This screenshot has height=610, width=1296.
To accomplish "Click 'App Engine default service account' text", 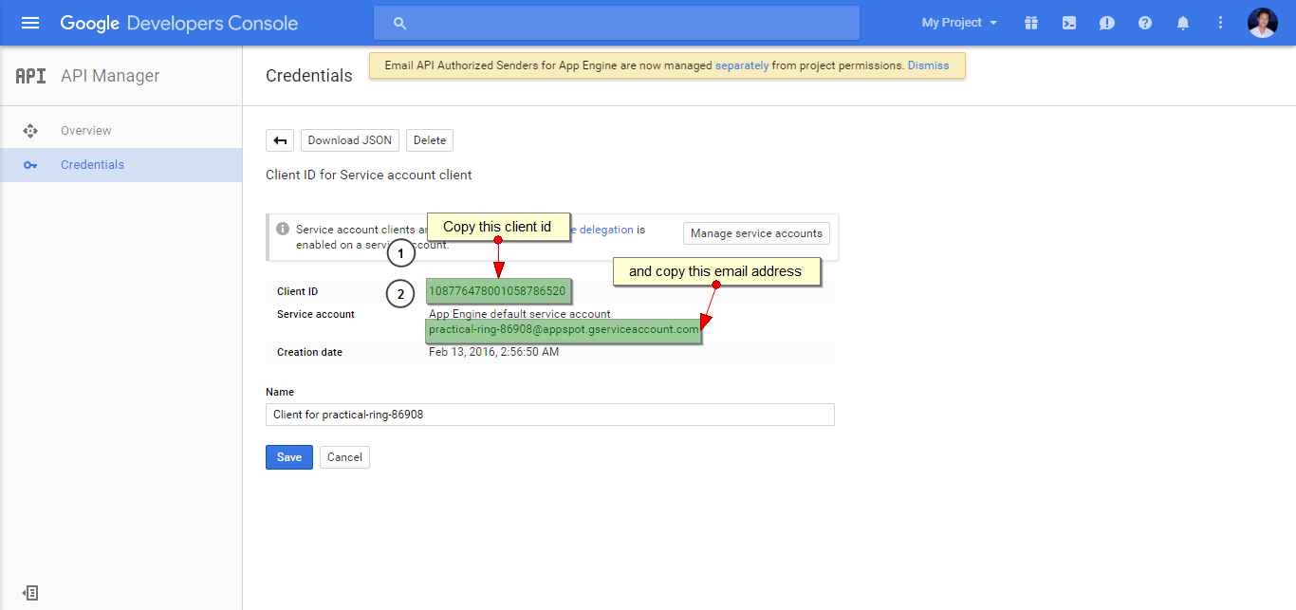I will 520,314.
